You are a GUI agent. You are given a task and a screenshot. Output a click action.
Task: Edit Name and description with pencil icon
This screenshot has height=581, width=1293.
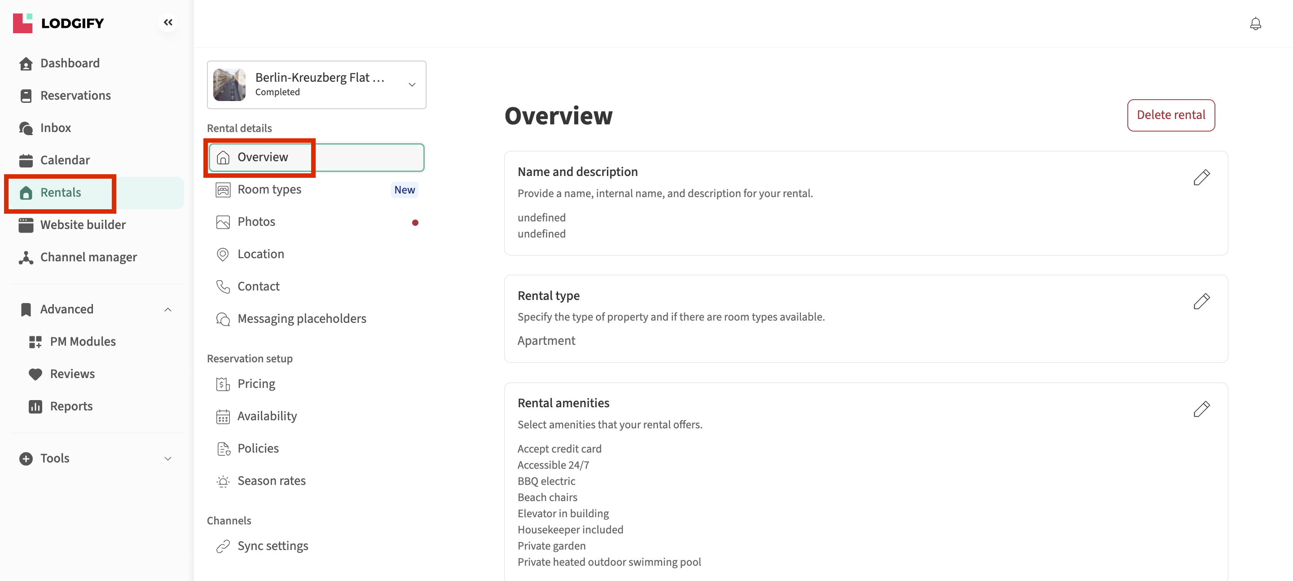pyautogui.click(x=1201, y=177)
